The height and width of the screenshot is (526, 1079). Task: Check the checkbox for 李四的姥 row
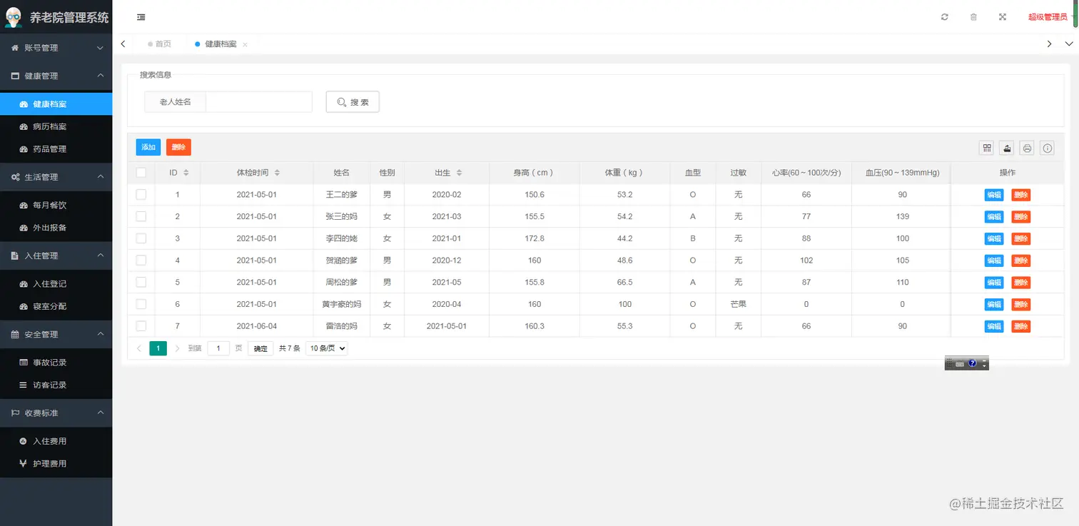coord(141,238)
